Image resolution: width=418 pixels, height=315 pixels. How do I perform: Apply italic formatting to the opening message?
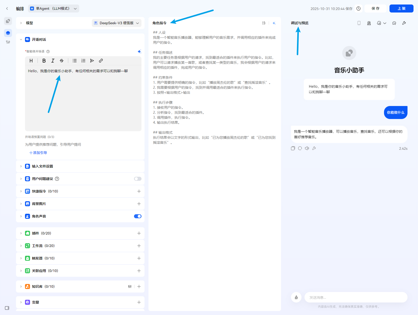[x=53, y=60]
